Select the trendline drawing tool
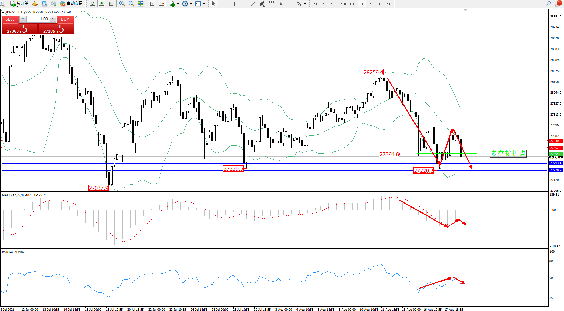The image size is (564, 311). click(253, 4)
